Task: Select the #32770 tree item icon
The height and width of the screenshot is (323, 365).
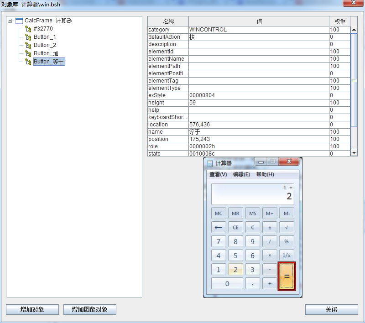Action: (x=28, y=29)
